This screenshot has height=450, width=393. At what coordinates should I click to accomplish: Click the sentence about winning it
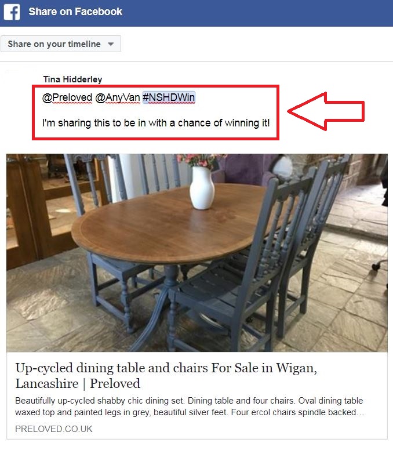tap(156, 123)
